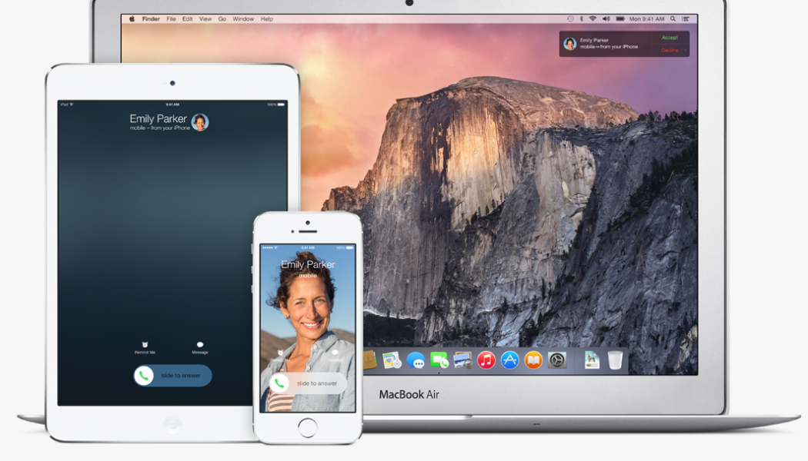Launch FaceTime from the Dock
Screen dimensions: 808x461
tap(439, 360)
